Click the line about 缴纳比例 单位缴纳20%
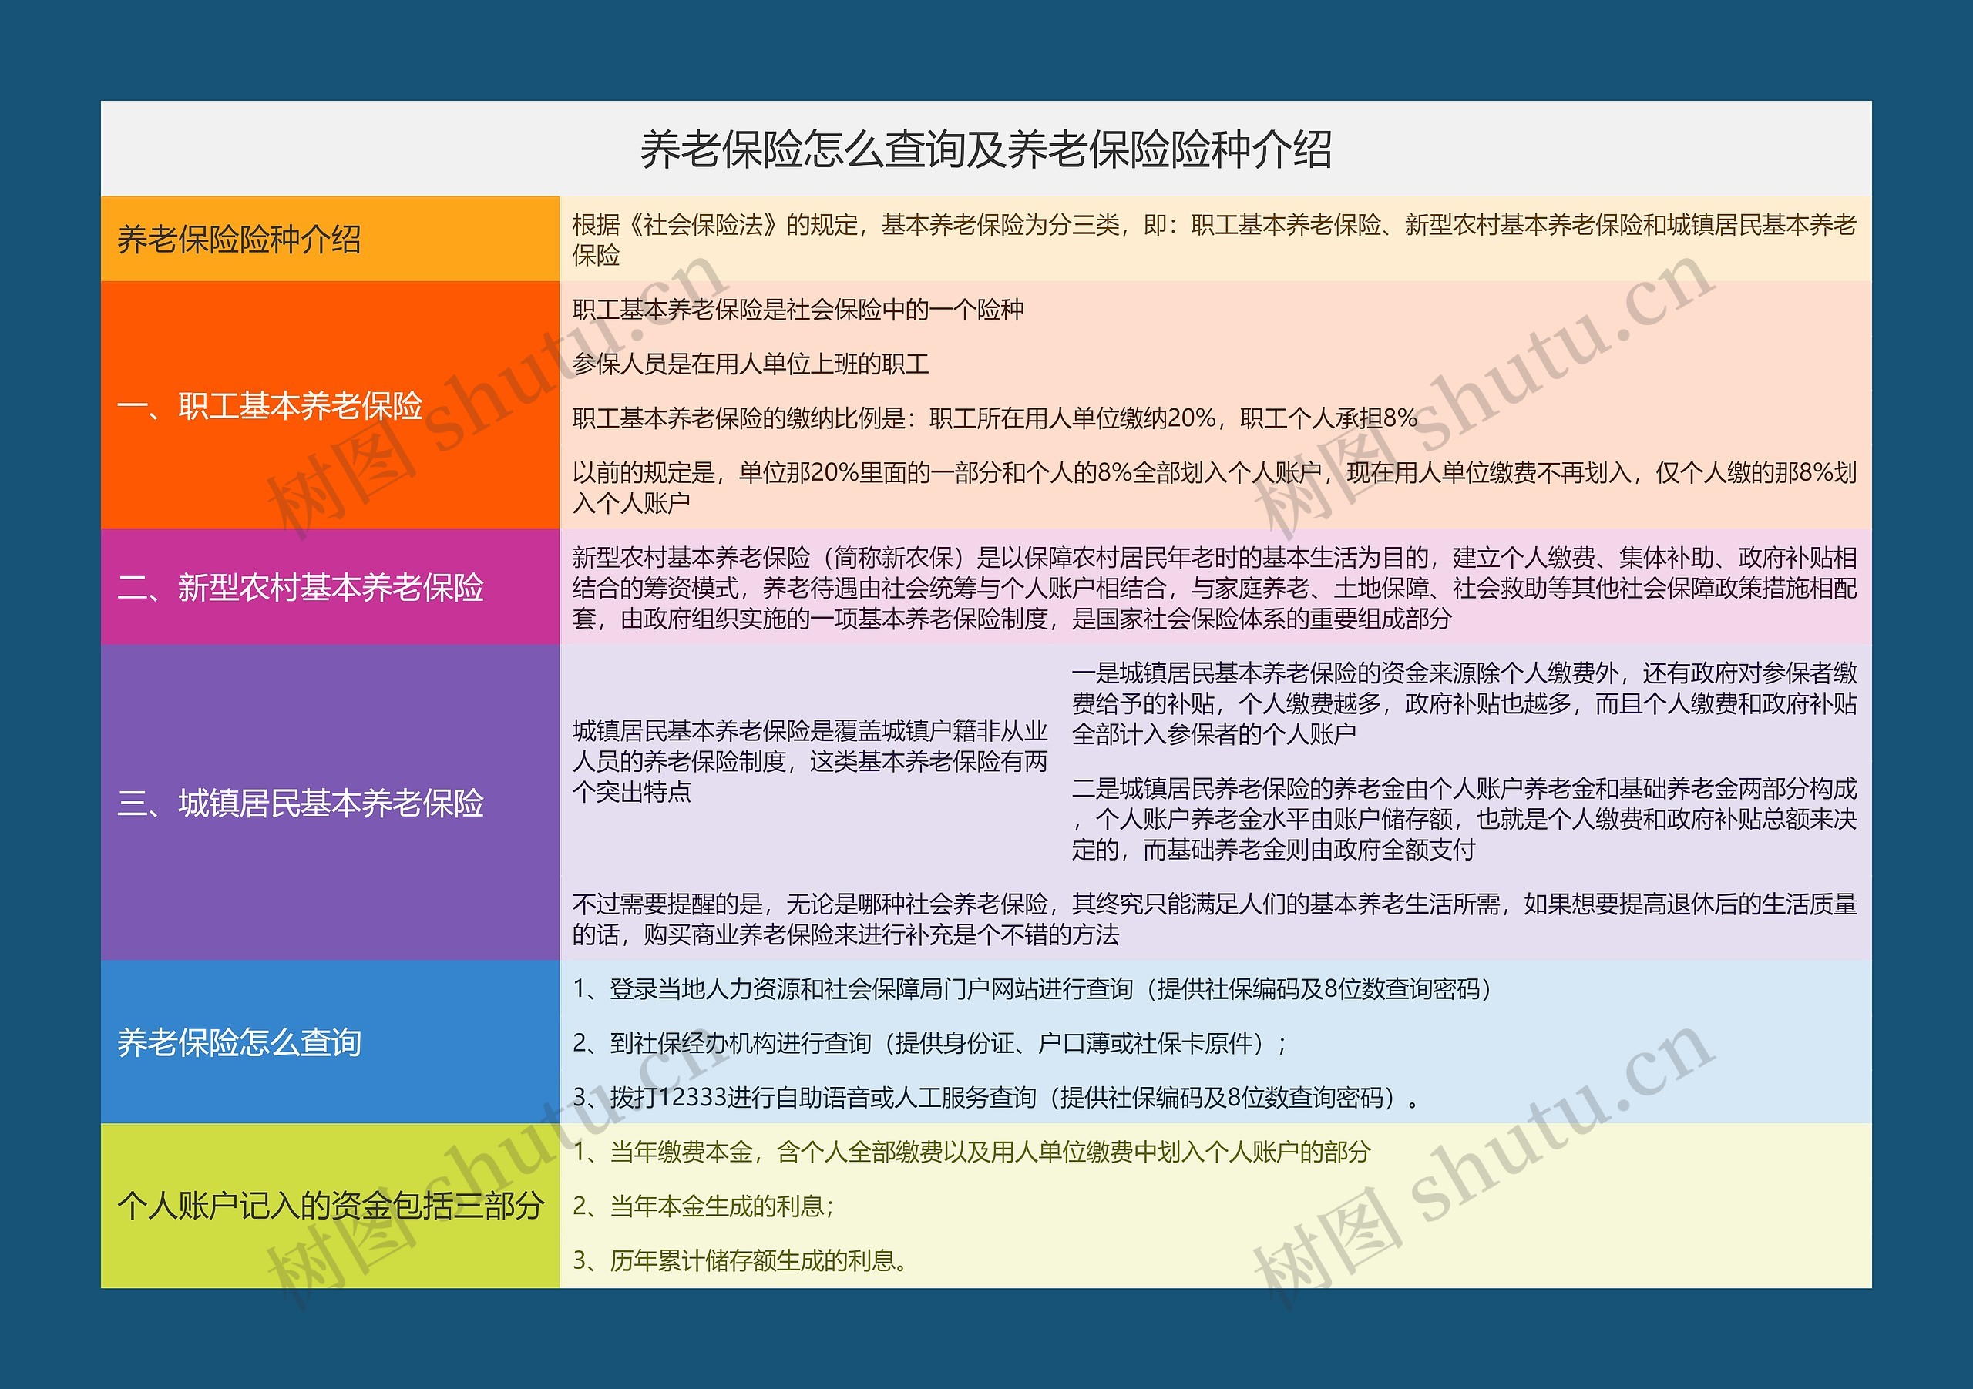The height and width of the screenshot is (1389, 1973). 994,418
